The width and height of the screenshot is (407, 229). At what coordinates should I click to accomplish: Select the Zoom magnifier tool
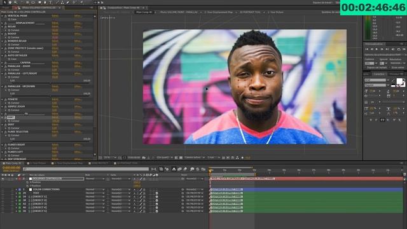click(x=15, y=3)
